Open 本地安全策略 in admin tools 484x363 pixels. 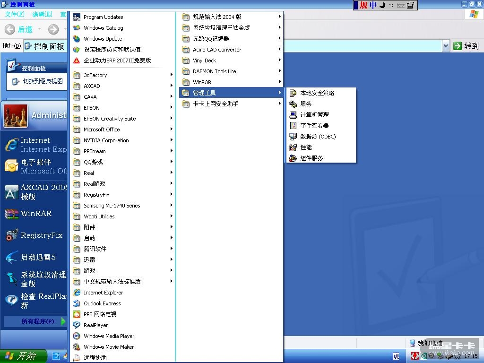point(321,93)
